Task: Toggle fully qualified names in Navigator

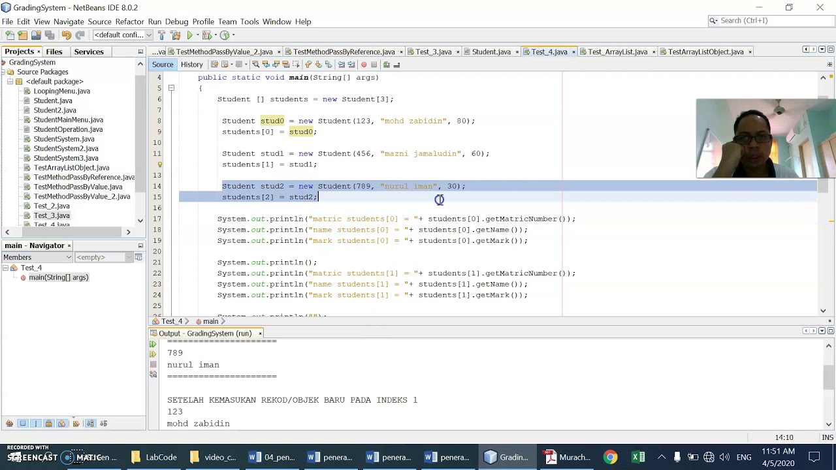Action: coord(76,424)
